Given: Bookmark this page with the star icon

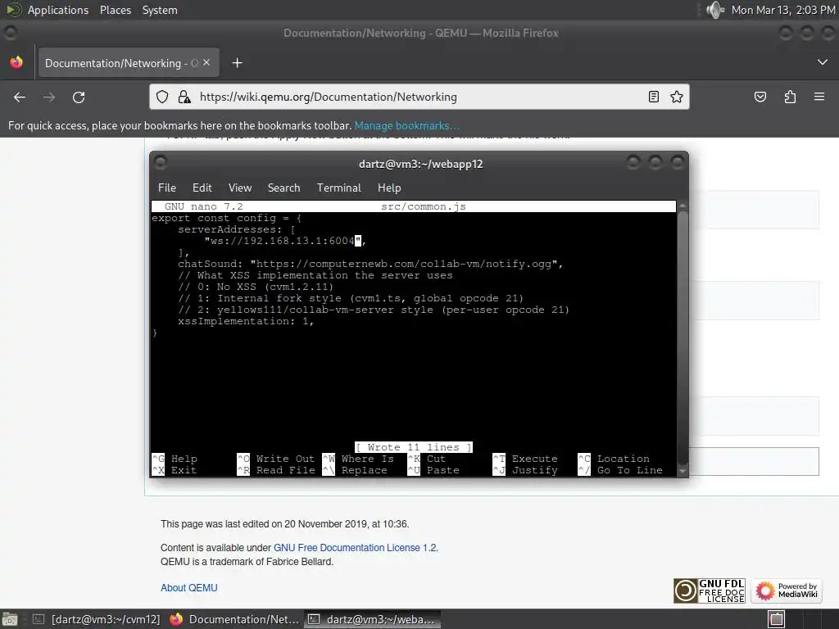Looking at the screenshot, I should [676, 97].
